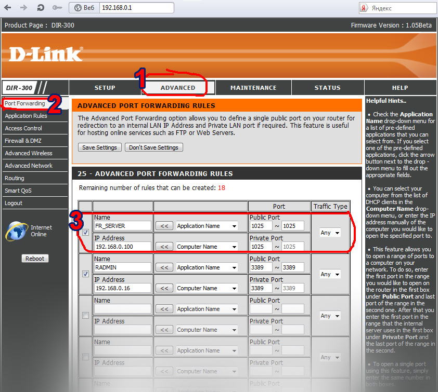Click the << button beside FR_SERVER Application Name
This screenshot has height=392, width=438.
pos(164,226)
